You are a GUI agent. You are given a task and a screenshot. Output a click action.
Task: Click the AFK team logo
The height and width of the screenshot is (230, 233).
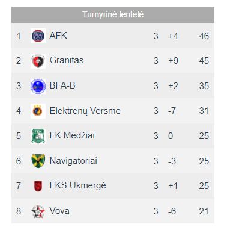point(38,36)
